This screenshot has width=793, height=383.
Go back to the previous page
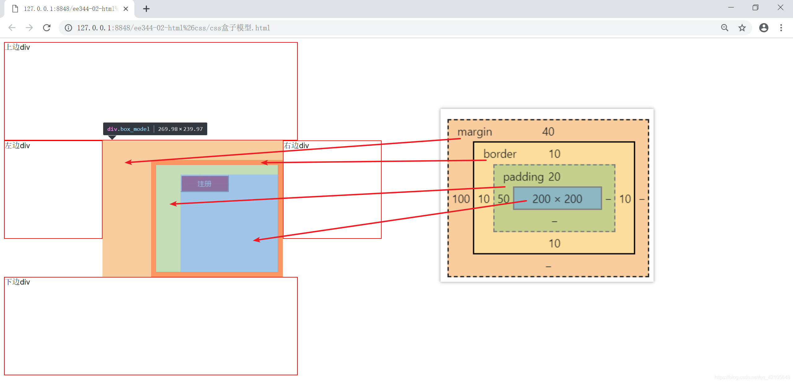click(12, 28)
